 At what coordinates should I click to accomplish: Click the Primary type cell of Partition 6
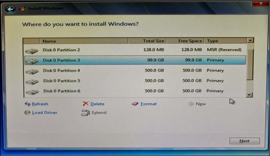click(215, 91)
